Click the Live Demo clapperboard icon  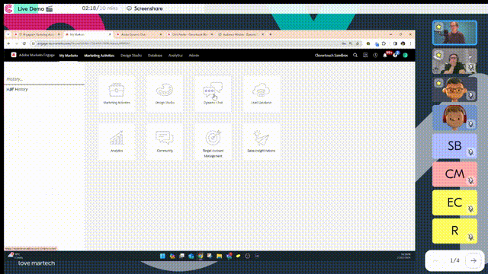pos(49,8)
